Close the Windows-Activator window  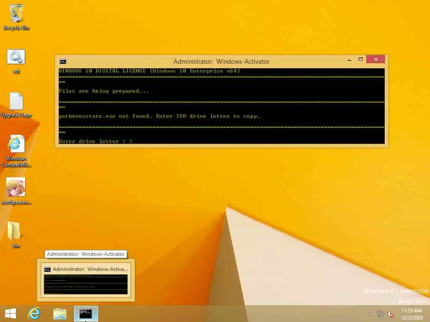pos(375,59)
